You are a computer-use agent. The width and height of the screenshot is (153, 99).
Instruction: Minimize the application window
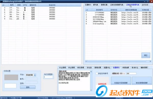(x=145, y=1)
